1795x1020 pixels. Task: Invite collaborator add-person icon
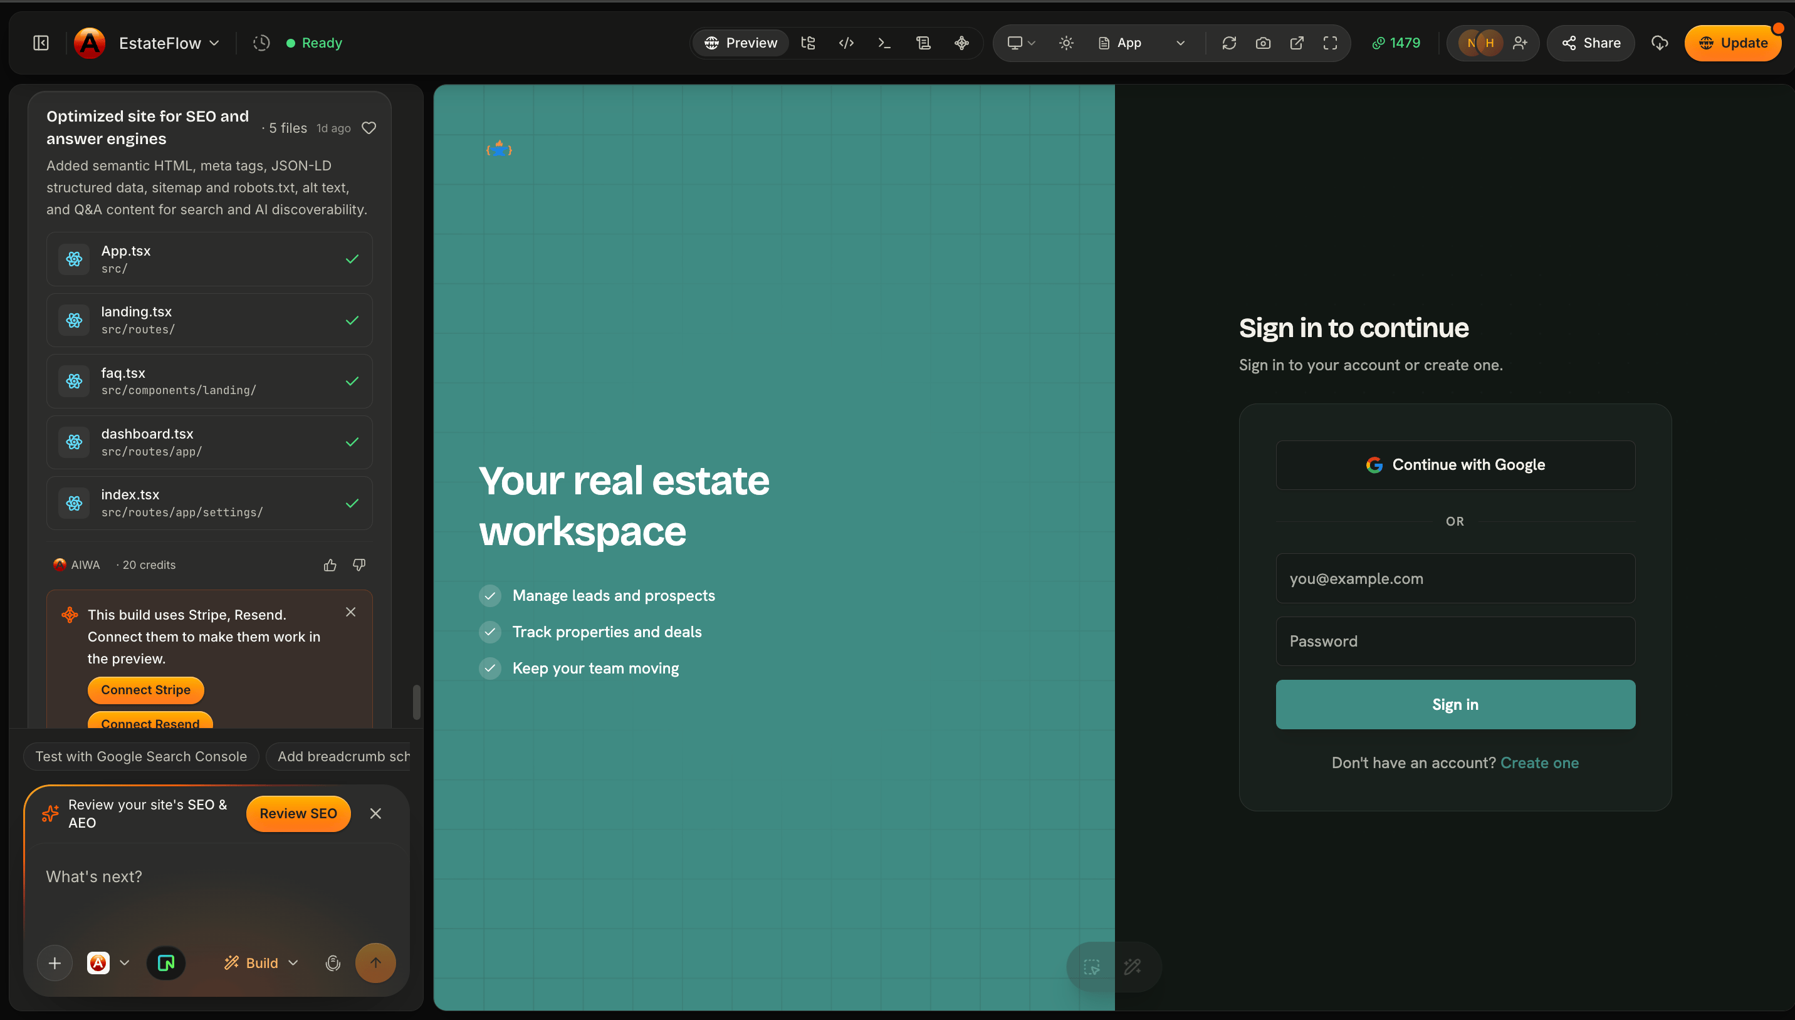[1520, 43]
